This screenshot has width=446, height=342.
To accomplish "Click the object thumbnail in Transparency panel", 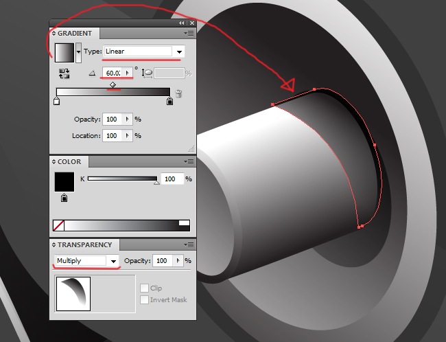I will tap(73, 294).
